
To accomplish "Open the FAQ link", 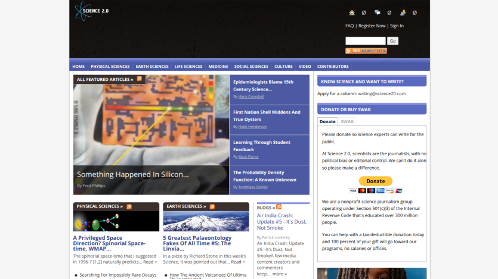I will (x=349, y=26).
